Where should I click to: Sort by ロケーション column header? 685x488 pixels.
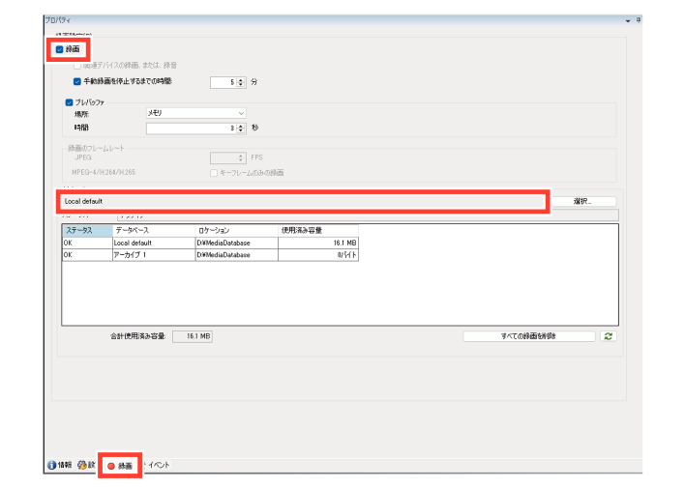click(236, 230)
